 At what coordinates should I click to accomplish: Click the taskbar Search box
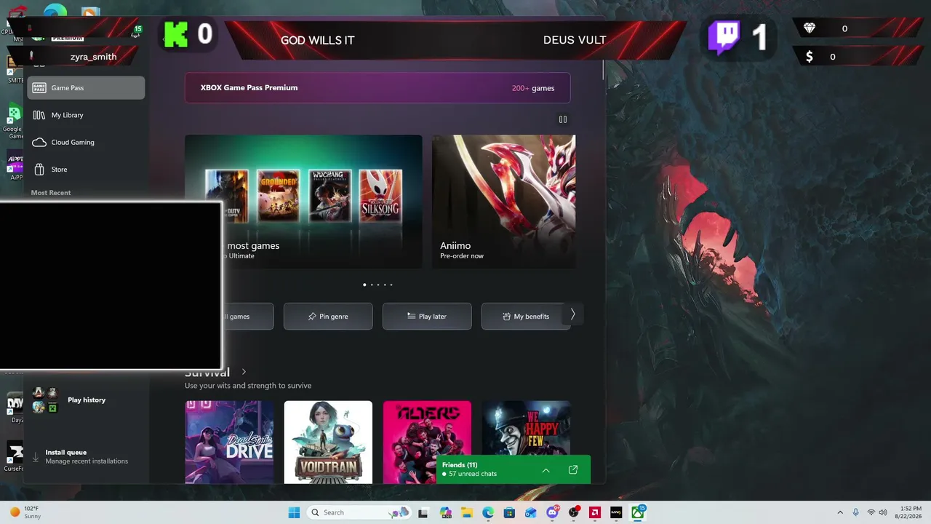click(359, 512)
